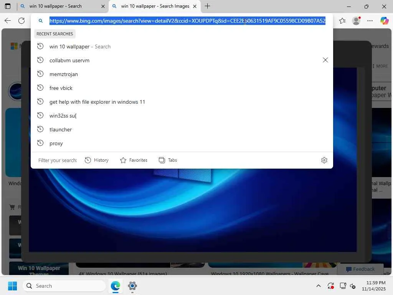Click the 'Win 10 Wallpaper Themes' tile
The width and height of the screenshot is (393, 295).
pyautogui.click(x=39, y=269)
